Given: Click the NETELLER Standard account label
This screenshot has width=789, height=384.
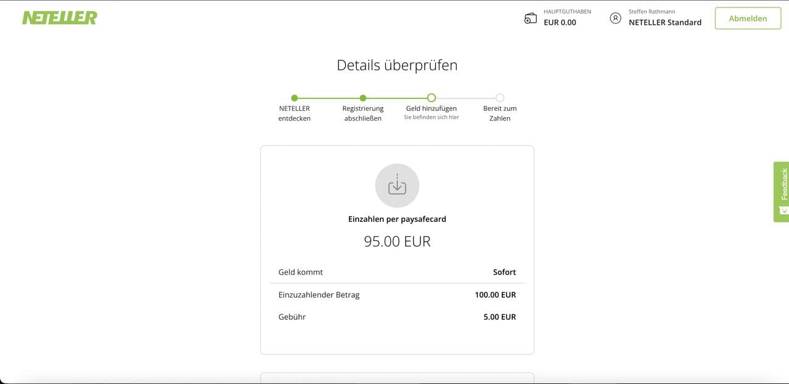Looking at the screenshot, I should tap(664, 22).
